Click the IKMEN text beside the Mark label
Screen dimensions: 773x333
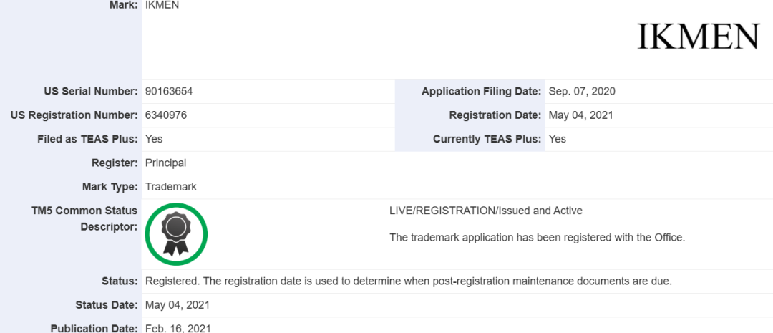pos(161,5)
